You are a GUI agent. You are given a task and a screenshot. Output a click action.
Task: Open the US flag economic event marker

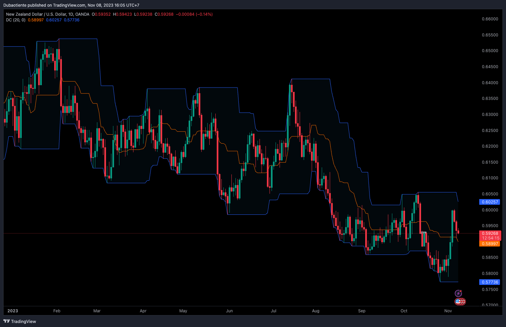coord(459,302)
